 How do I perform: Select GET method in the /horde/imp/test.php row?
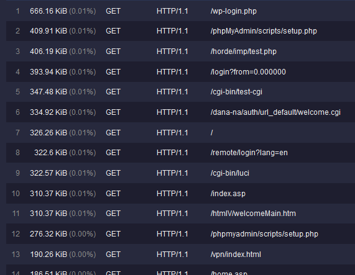point(113,52)
